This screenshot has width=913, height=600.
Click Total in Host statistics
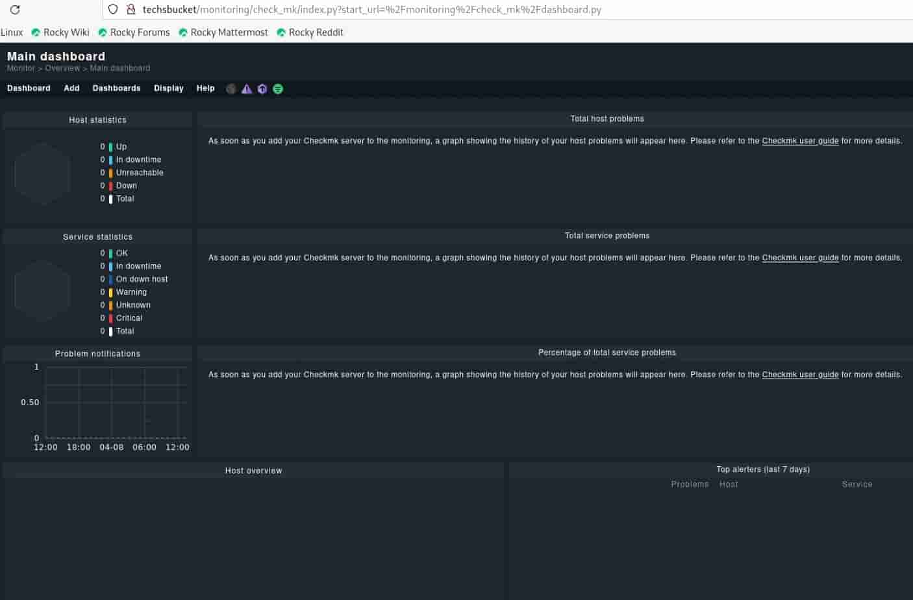tap(125, 199)
